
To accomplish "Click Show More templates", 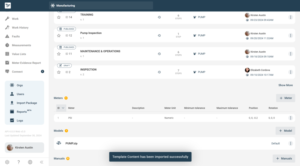I will (285, 85).
